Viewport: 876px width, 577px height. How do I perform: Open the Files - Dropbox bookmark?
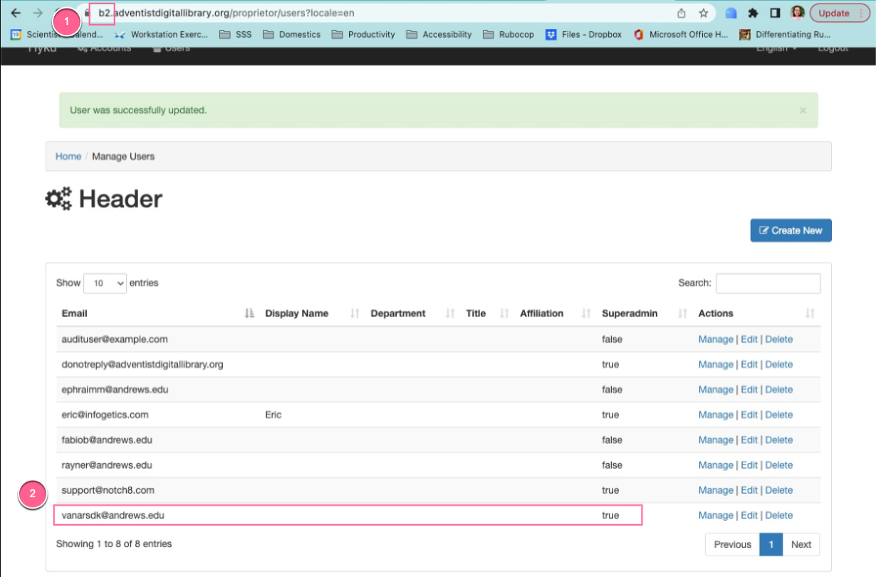tap(583, 34)
